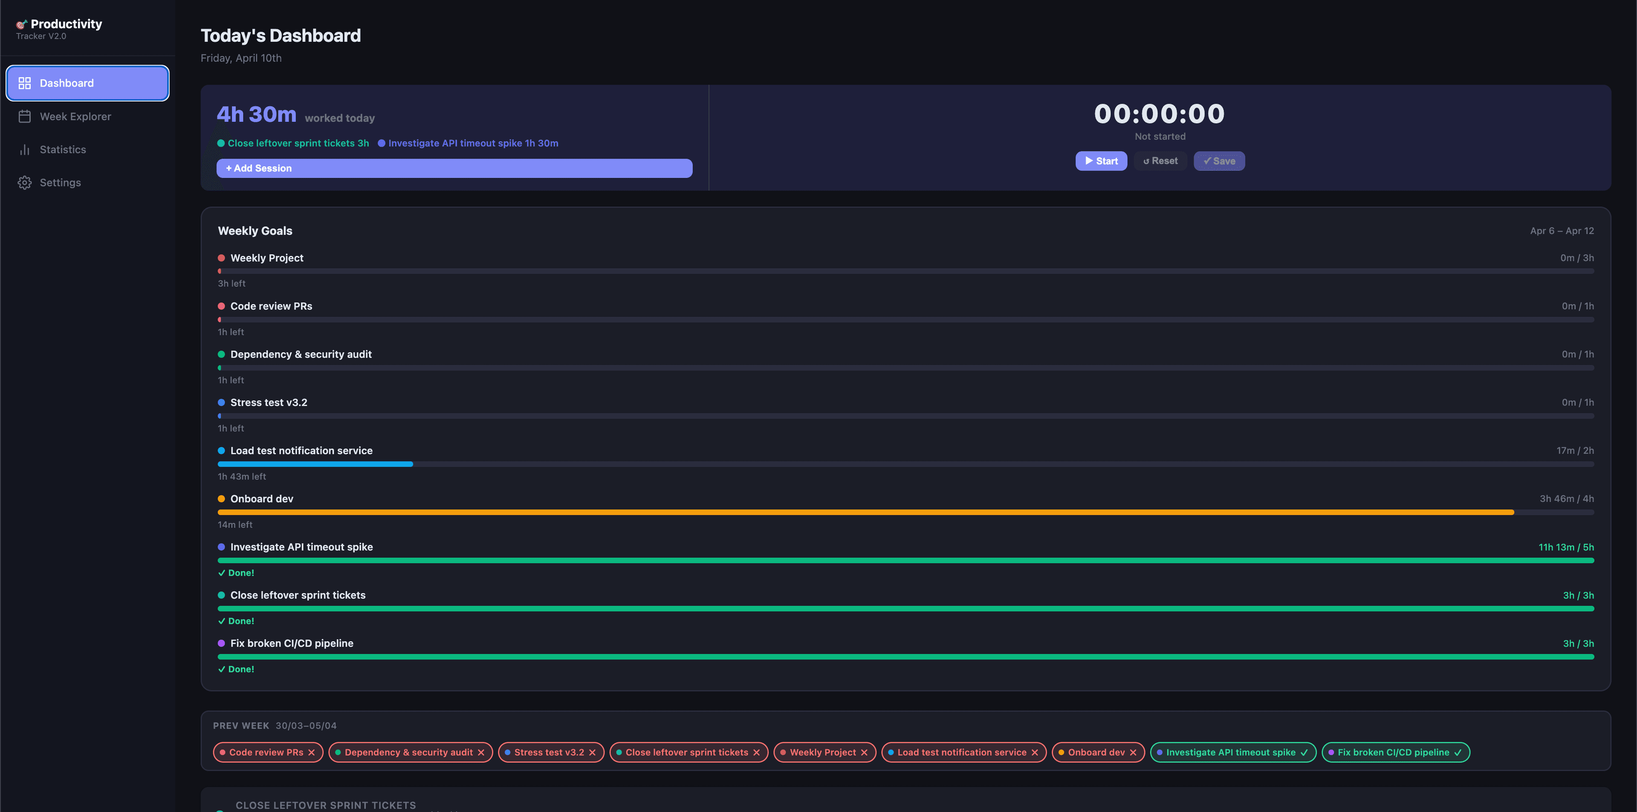Click the checkmark on Fix broken CI/CD pipeline chip
The width and height of the screenshot is (1637, 812).
click(x=1458, y=752)
